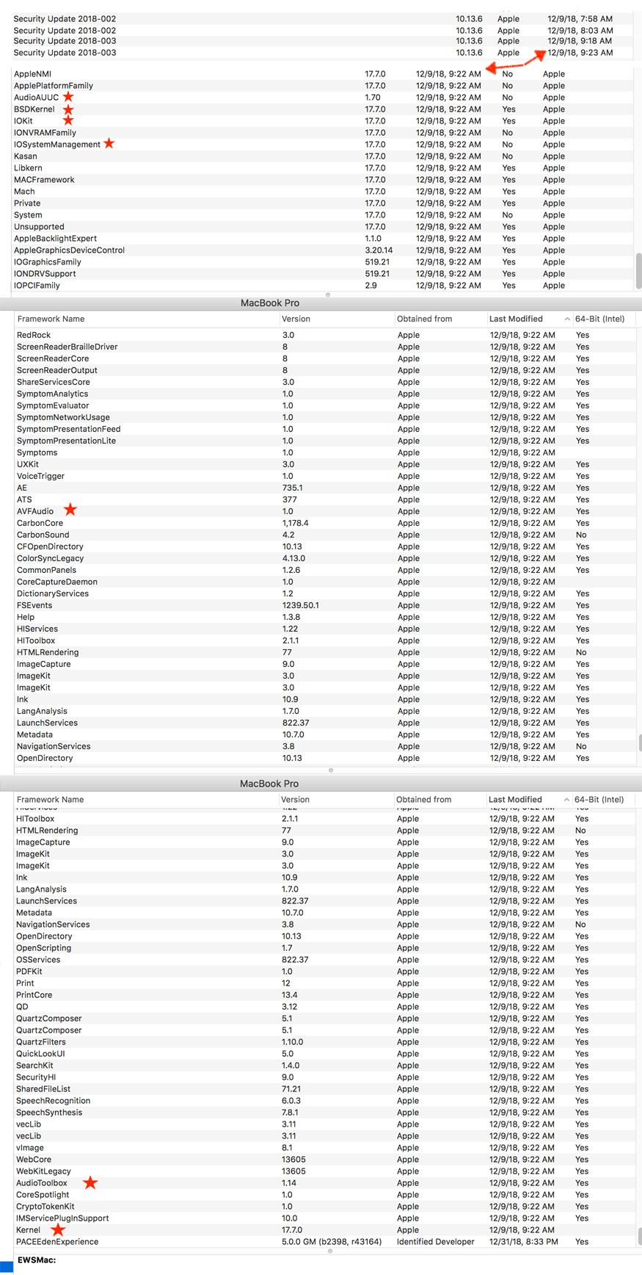Select the IOGraphicsFamily row
The image size is (642, 1275).
323,261
